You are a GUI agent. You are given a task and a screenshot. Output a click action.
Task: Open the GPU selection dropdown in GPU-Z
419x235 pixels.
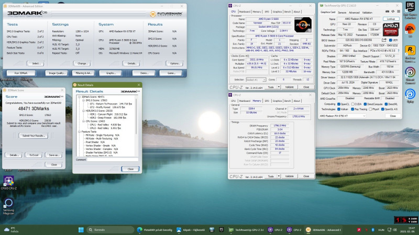coord(343,116)
